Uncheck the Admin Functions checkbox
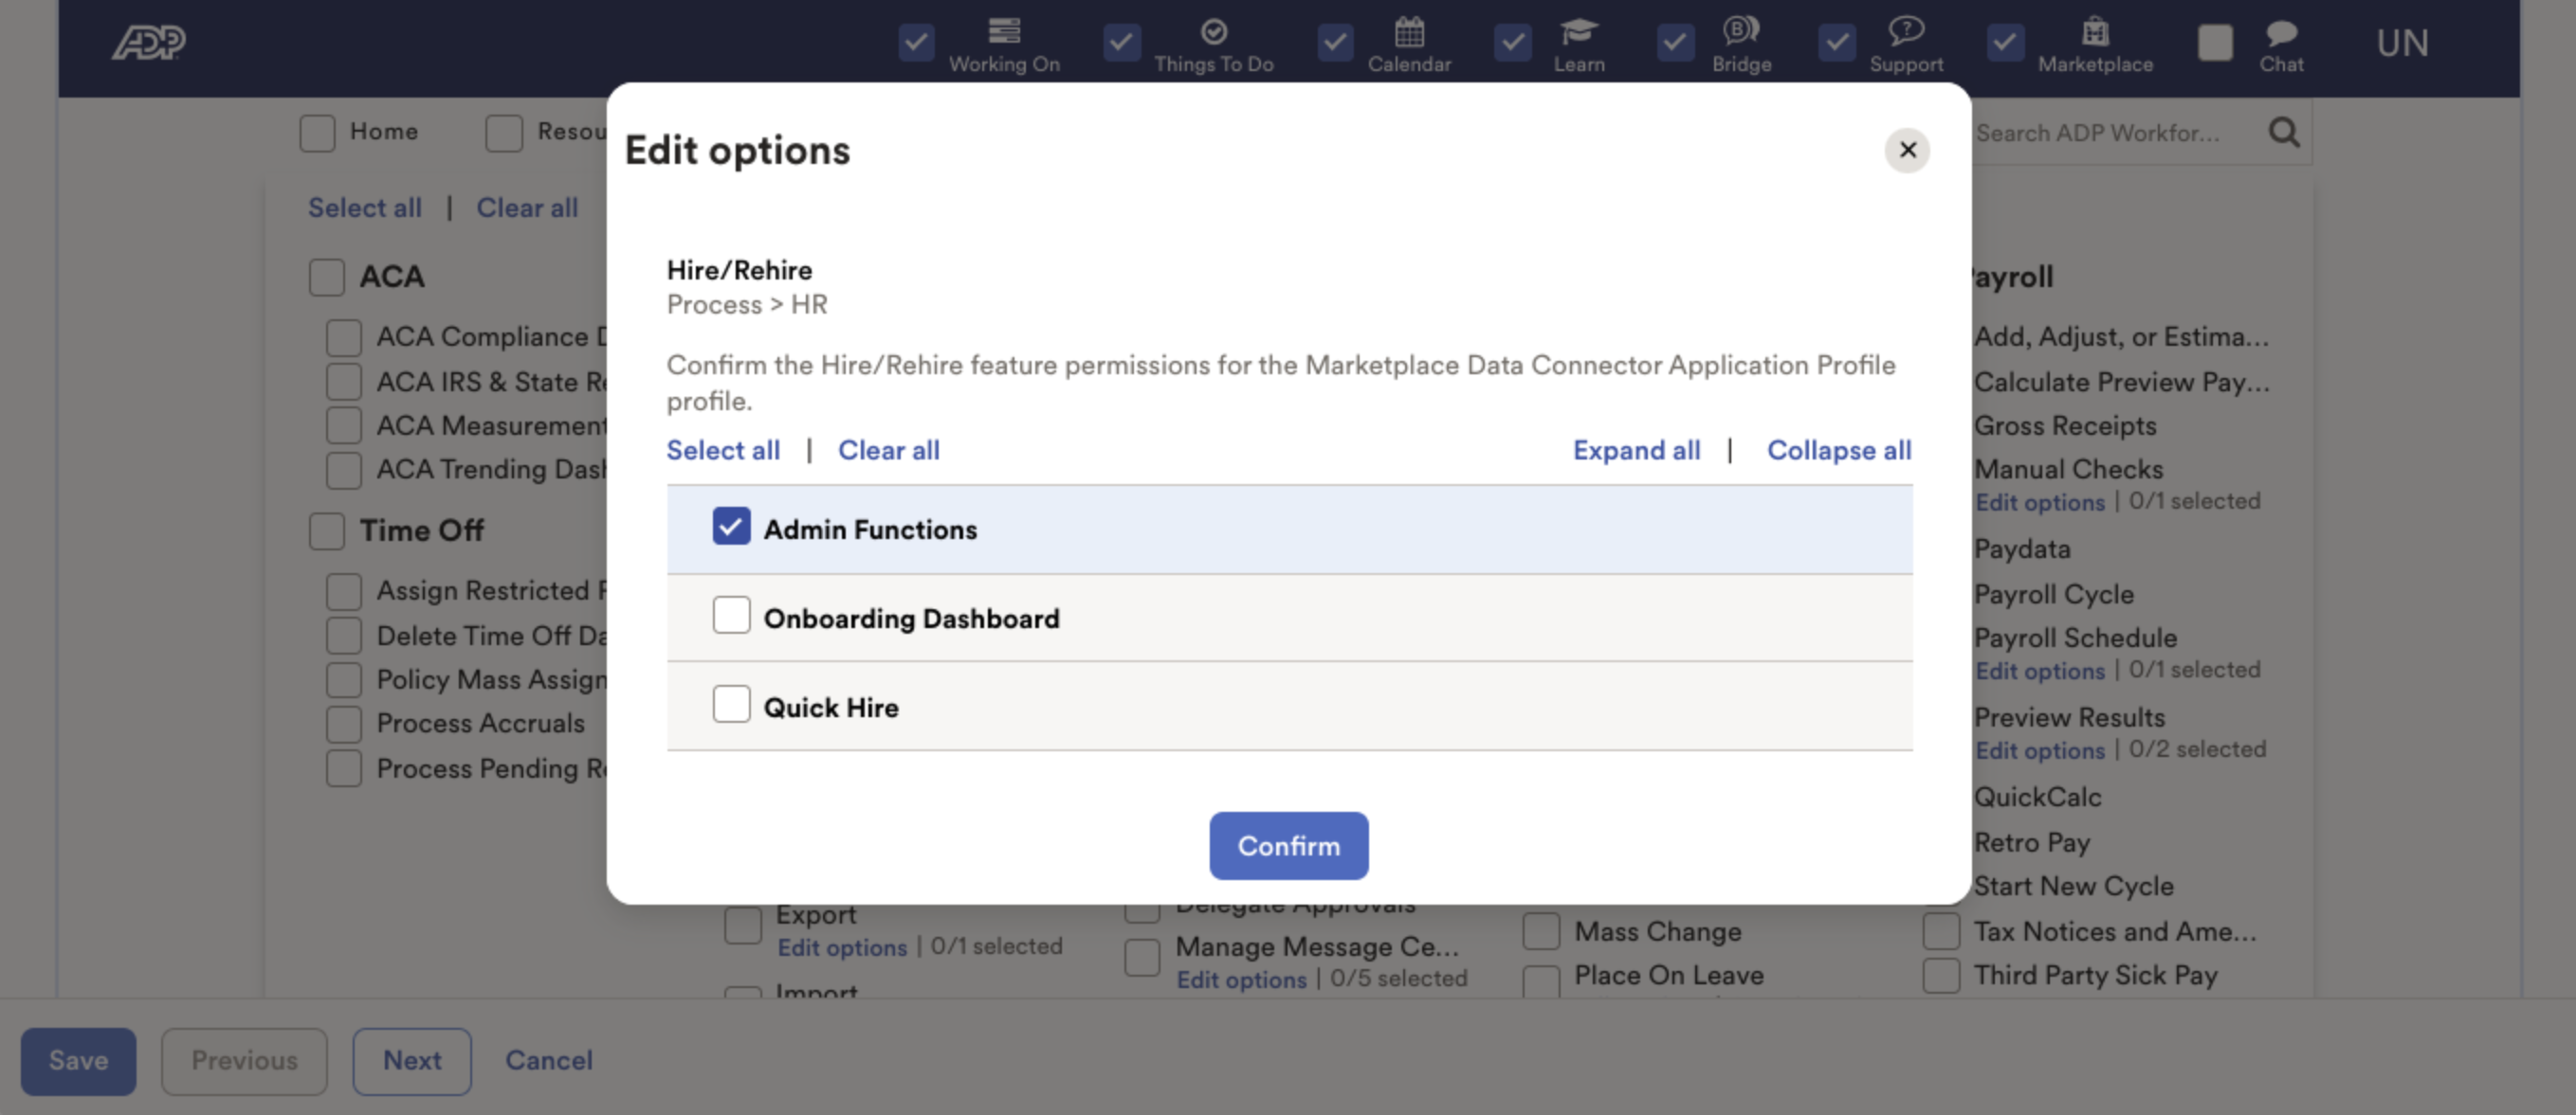The image size is (2576, 1115). pyautogui.click(x=731, y=527)
